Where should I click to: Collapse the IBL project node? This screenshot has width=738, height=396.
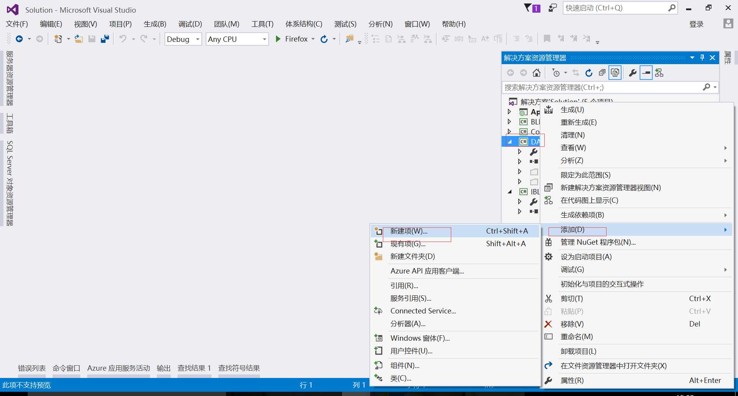pyautogui.click(x=510, y=192)
